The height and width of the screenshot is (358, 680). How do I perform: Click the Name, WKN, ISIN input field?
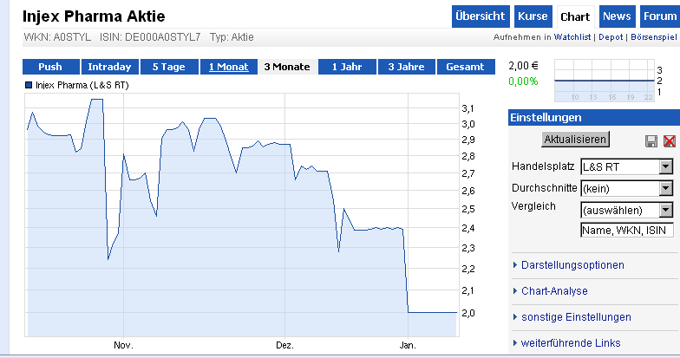[626, 231]
